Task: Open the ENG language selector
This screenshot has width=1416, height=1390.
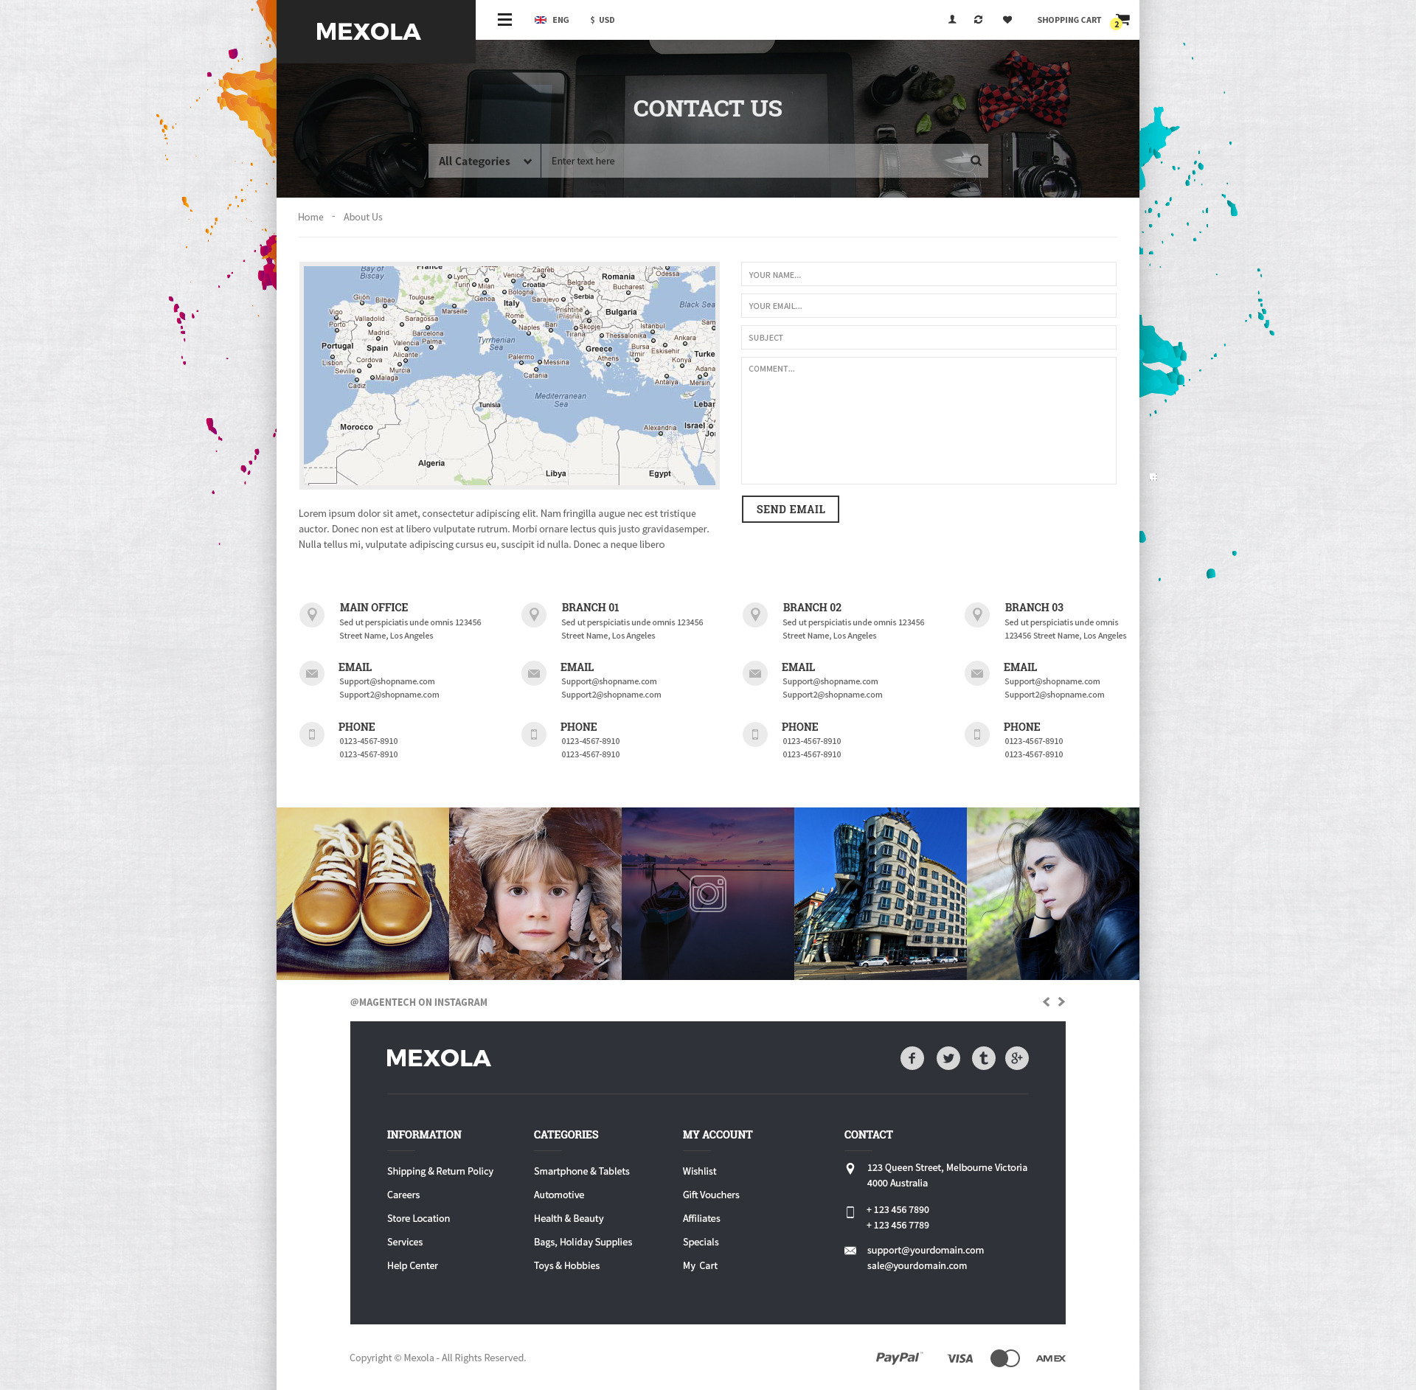Action: coord(552,20)
